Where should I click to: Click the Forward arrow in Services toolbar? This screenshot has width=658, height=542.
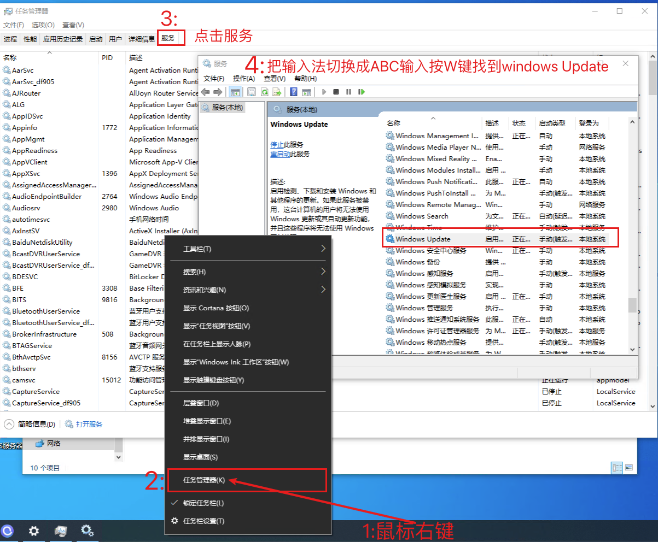(217, 92)
